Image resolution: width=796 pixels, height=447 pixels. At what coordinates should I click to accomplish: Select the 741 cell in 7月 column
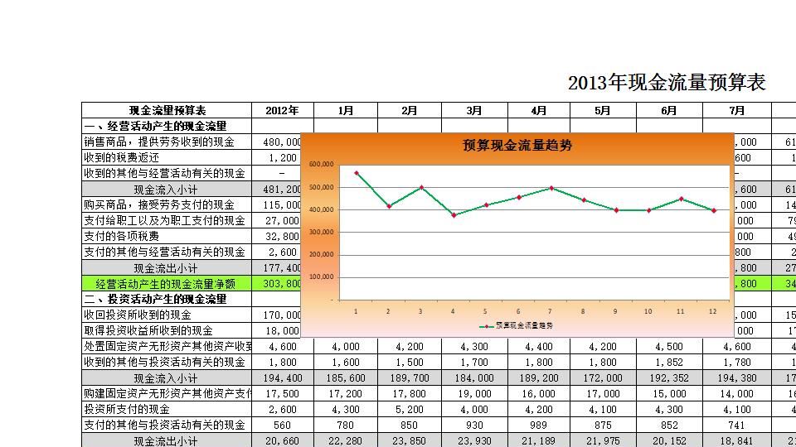[x=736, y=425]
